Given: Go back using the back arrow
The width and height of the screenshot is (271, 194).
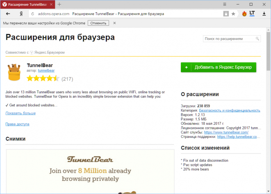Looking at the screenshot, I should pos(8,14).
